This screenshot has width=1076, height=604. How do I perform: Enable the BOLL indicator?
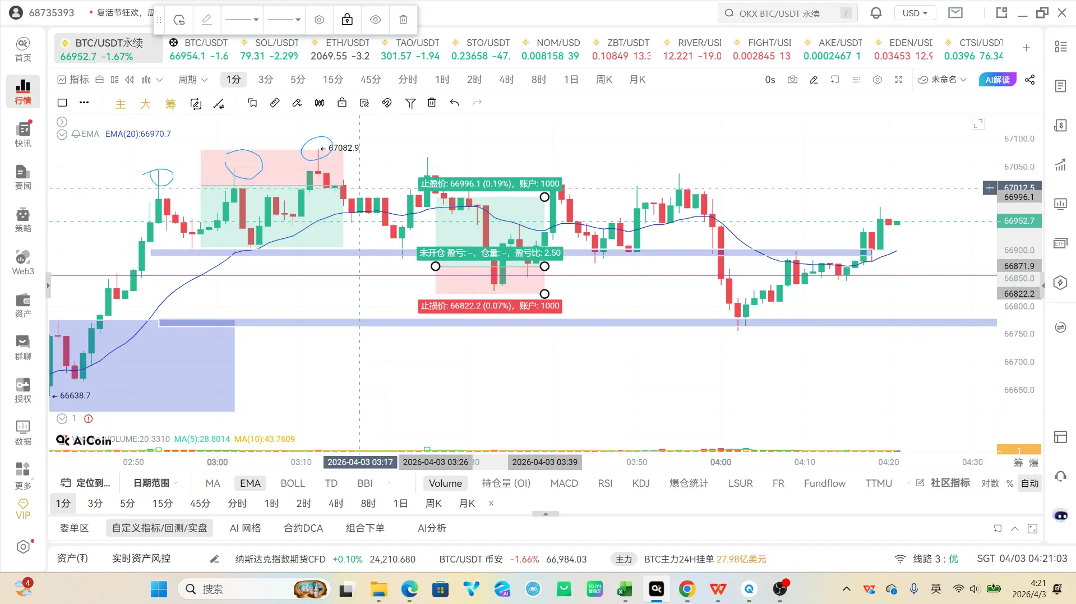point(293,483)
